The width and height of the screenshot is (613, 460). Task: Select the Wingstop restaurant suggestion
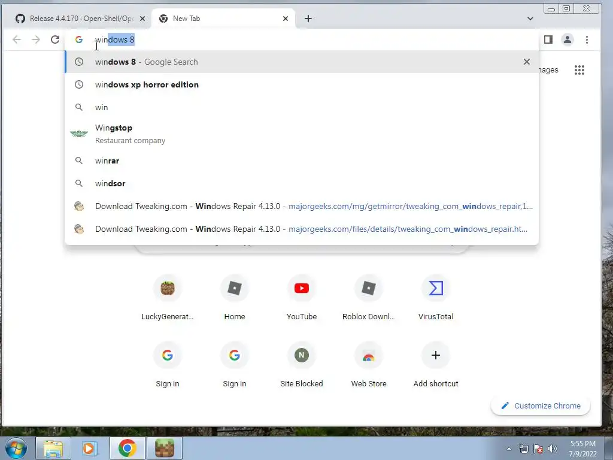pyautogui.click(x=302, y=134)
